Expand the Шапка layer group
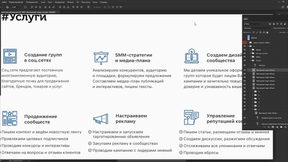The height and width of the screenshot is (162, 288). pyautogui.click(x=251, y=49)
